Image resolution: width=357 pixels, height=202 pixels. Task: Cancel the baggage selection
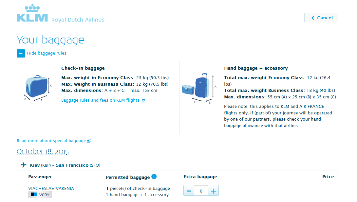[x=321, y=18]
